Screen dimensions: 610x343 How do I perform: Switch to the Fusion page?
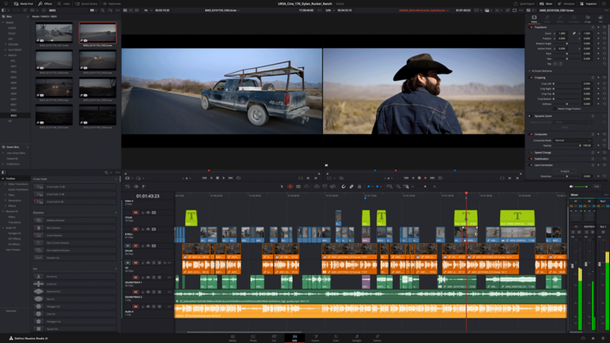pyautogui.click(x=315, y=338)
